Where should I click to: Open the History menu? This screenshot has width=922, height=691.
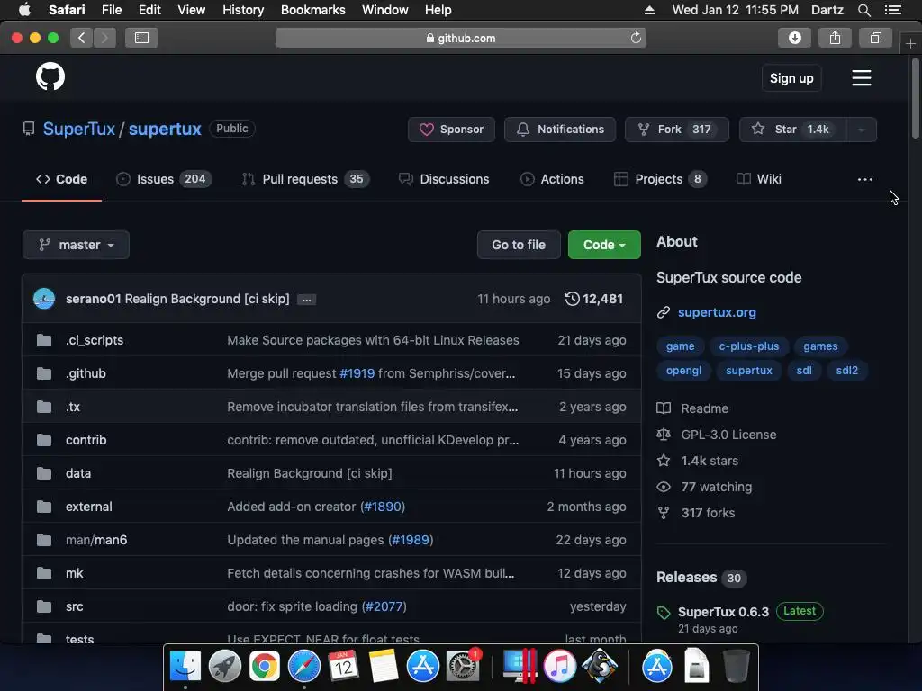coord(243,10)
